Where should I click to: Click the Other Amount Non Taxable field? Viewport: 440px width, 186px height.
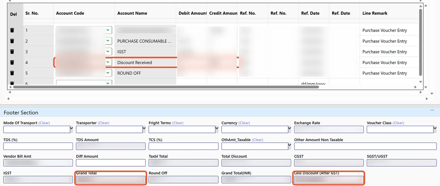365,146
